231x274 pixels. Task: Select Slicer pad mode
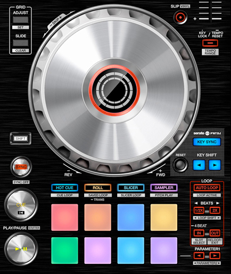pyautogui.click(x=131, y=188)
